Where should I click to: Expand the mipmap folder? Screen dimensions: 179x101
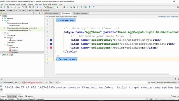coord(5,43)
